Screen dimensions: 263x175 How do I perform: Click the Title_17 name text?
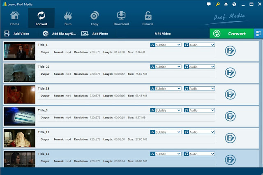(x=44, y=132)
